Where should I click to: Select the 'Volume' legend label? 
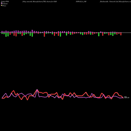point(5,4)
